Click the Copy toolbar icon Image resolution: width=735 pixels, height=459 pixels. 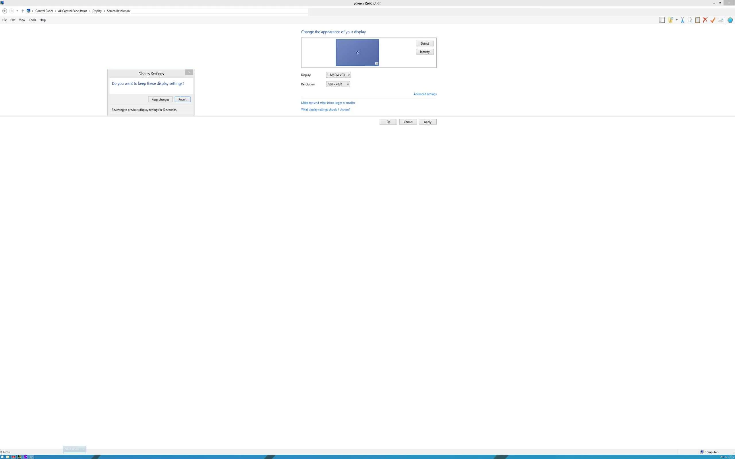(690, 20)
